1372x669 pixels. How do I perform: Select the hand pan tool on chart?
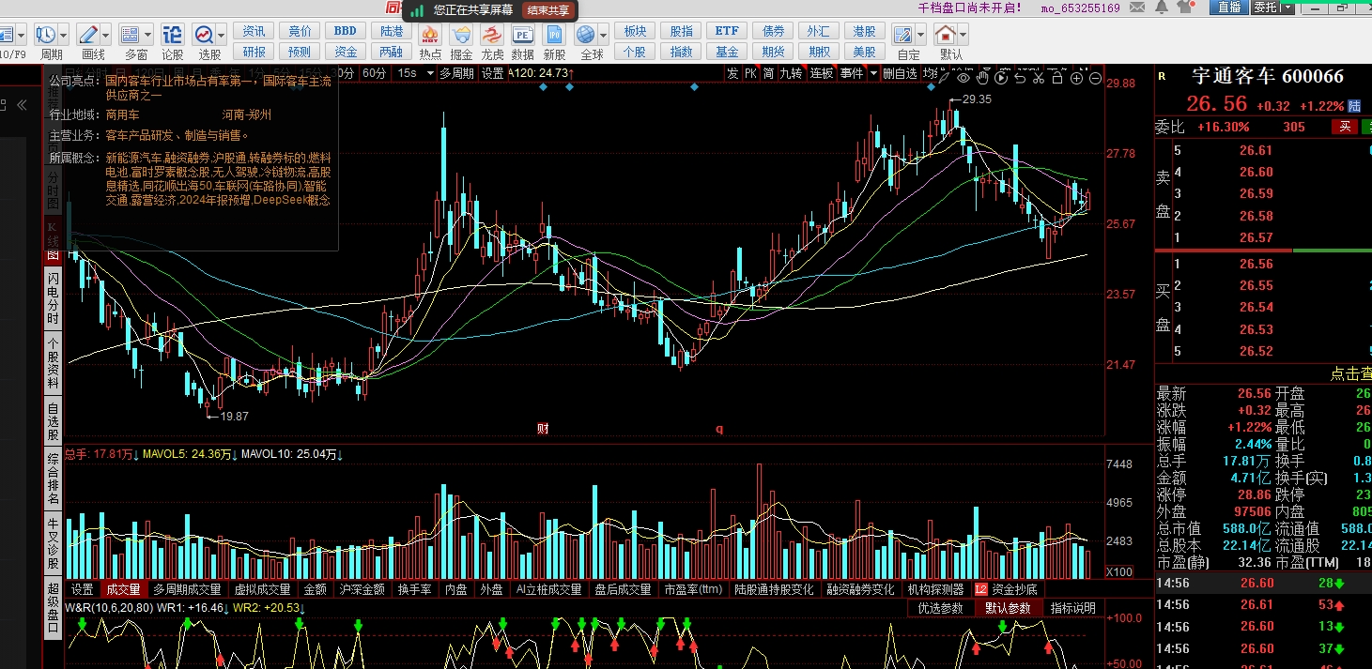(982, 78)
